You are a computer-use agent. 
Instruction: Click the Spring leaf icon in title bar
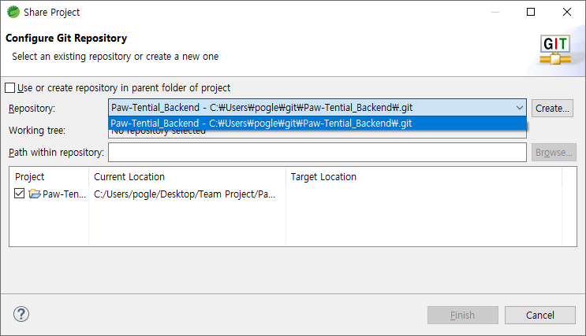click(x=13, y=12)
